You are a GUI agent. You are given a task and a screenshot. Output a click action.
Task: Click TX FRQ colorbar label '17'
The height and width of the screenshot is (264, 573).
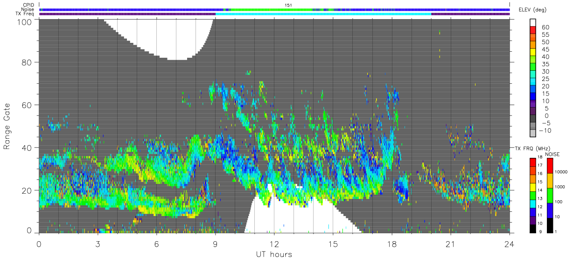click(x=540, y=165)
